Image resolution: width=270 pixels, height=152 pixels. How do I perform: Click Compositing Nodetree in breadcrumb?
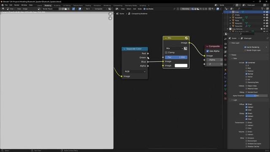click(139, 14)
